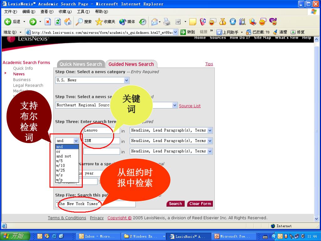Screen dimensions: 321x241
Task: Open the Copyright © footer link
Action: coord(119,218)
